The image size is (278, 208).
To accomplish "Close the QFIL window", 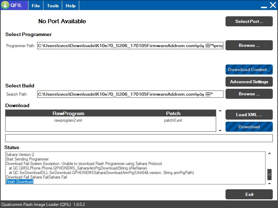I will pos(273,5).
